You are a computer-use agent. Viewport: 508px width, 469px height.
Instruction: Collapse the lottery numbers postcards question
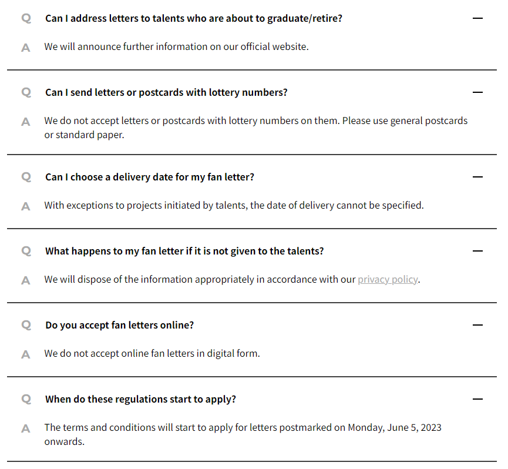pyautogui.click(x=477, y=92)
